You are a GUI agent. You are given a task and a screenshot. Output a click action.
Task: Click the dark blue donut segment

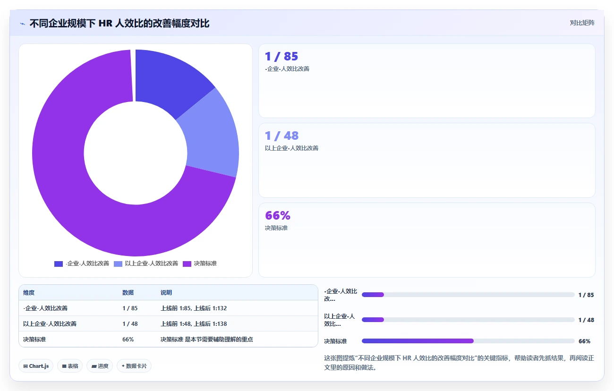tap(170, 81)
